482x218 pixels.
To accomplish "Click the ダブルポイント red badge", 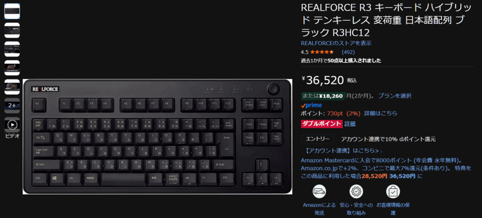I will click(321, 124).
